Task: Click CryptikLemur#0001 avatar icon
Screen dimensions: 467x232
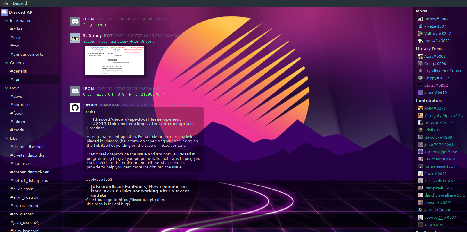Action: (420, 71)
